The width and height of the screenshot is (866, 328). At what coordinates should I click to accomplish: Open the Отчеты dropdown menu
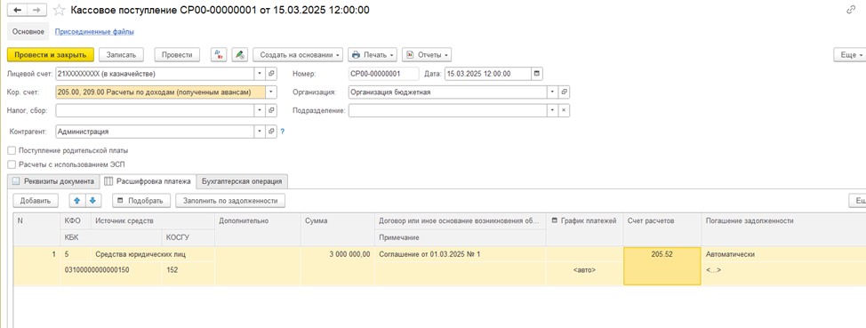tap(427, 55)
